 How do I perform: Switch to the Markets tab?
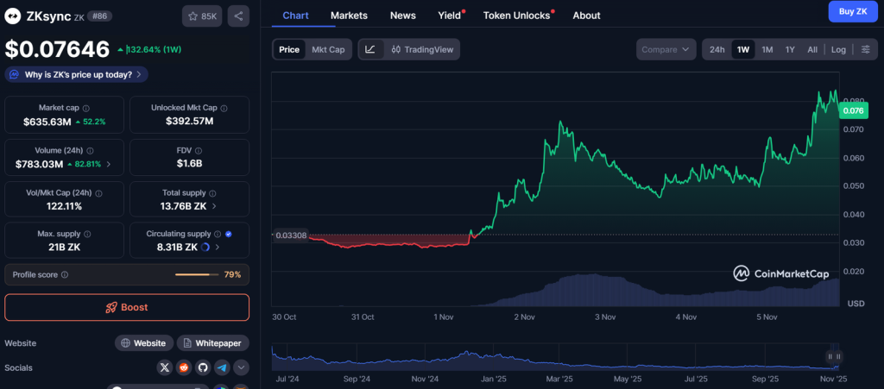[x=349, y=16]
